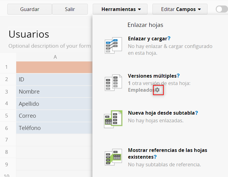This screenshot has width=228, height=177.
Task: Edit the Usuarios form title
Action: [29, 34]
